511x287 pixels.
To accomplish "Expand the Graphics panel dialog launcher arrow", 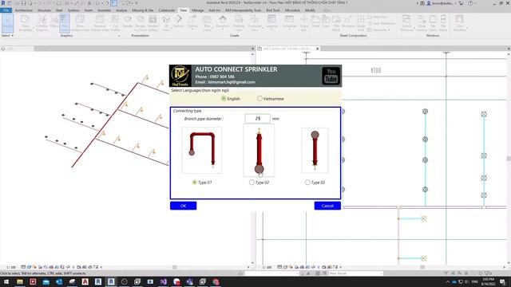I will click(119, 36).
